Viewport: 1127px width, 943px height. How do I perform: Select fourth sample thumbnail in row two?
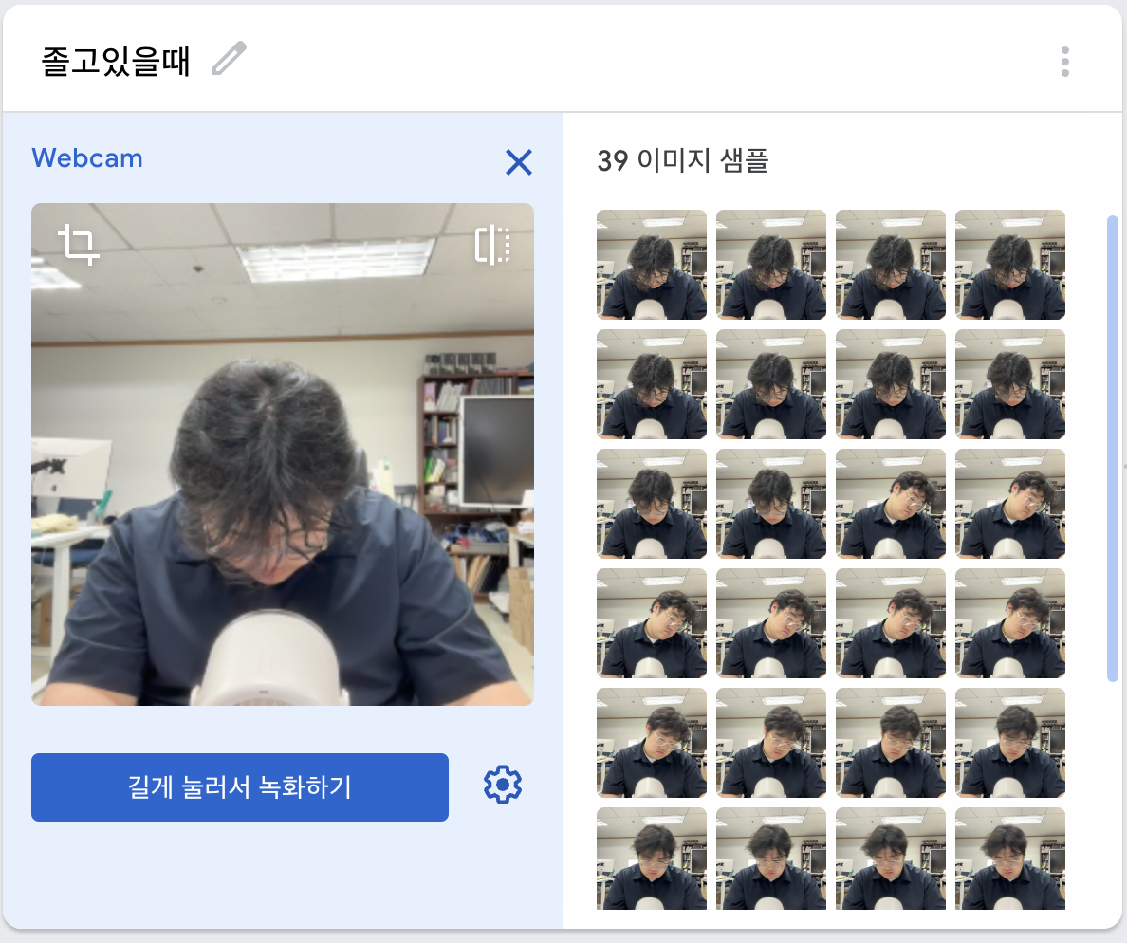pyautogui.click(x=1010, y=384)
